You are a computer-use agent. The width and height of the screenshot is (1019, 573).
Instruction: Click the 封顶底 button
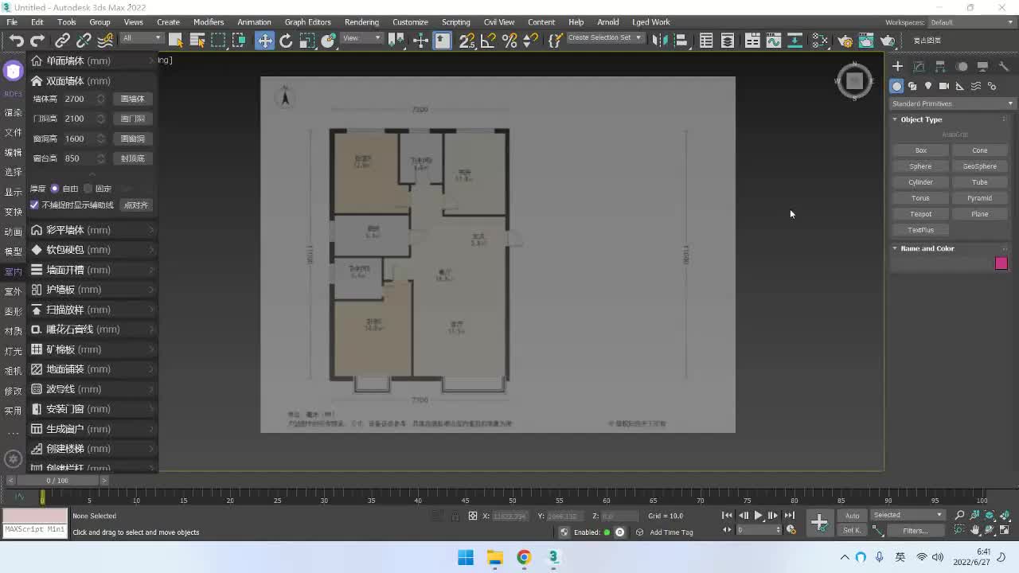(x=132, y=158)
